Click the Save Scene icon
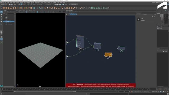 coord(12,4)
